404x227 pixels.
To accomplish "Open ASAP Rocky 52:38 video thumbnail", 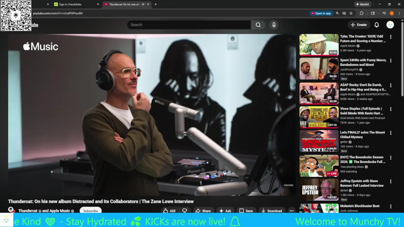I will click(x=319, y=93).
